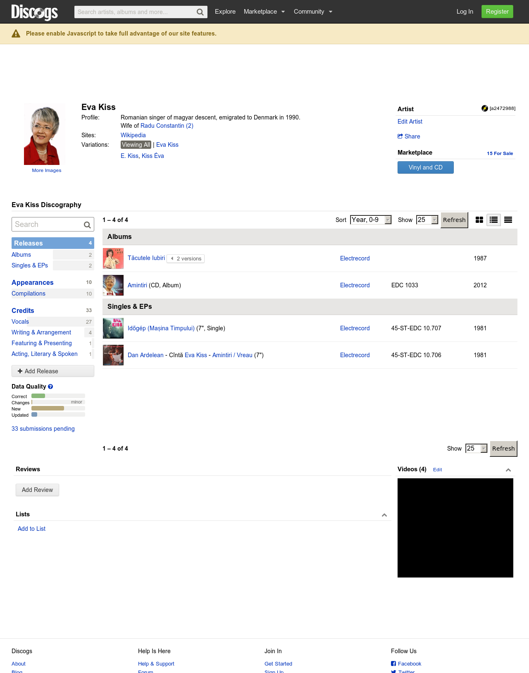Select Viewing All variation
Image resolution: width=529 pixels, height=673 pixels.
pyautogui.click(x=136, y=145)
